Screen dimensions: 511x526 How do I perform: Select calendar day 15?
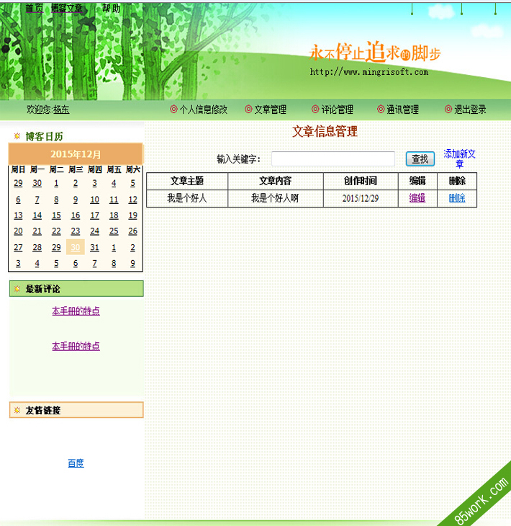pos(56,215)
